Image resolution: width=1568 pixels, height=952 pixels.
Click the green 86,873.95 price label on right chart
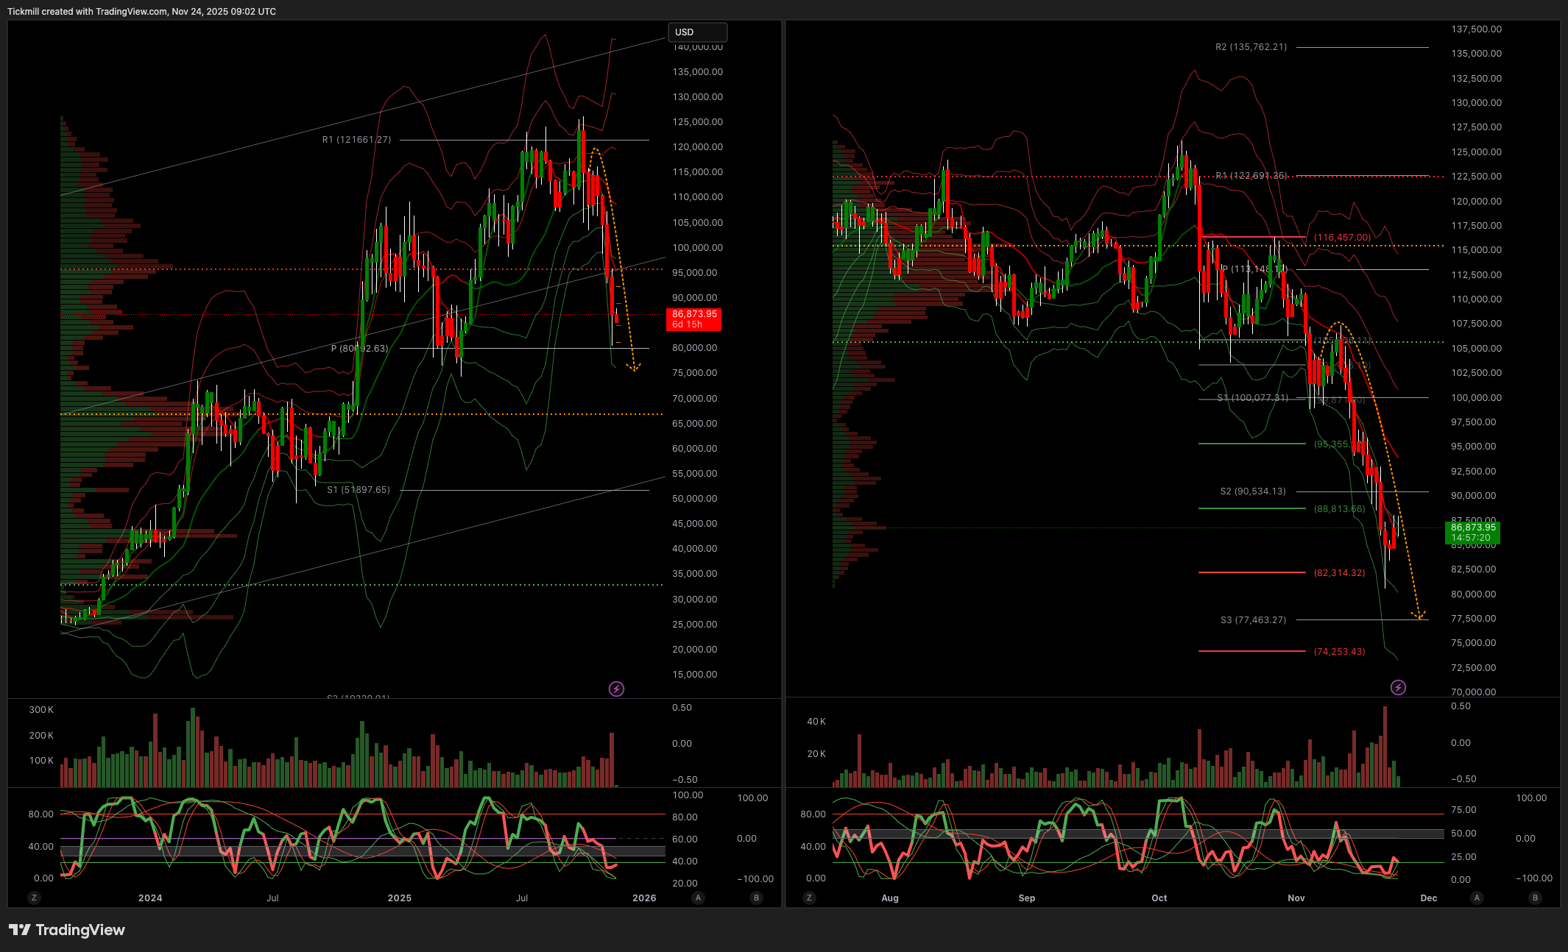click(1473, 532)
